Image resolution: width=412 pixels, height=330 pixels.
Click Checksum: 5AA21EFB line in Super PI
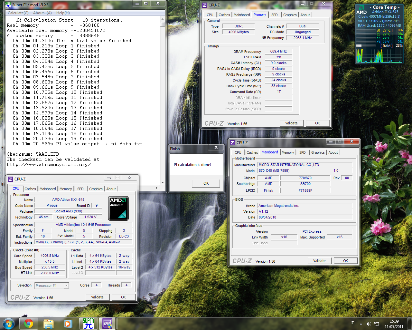[x=33, y=154]
